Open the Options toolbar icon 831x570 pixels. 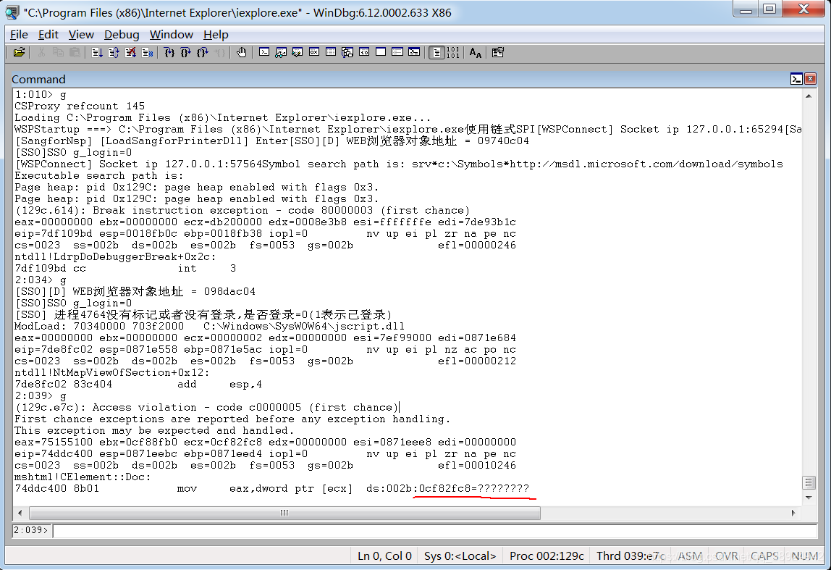coord(497,52)
